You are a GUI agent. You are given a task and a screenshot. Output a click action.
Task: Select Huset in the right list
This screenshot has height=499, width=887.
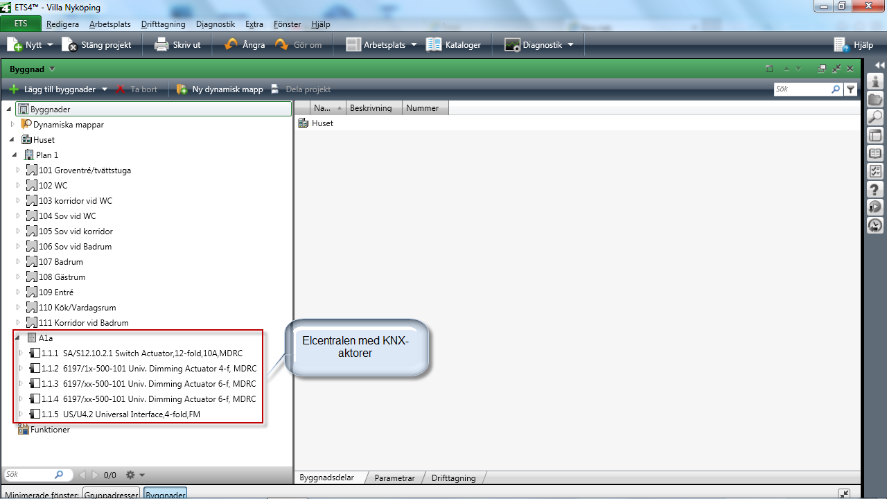pyautogui.click(x=322, y=123)
